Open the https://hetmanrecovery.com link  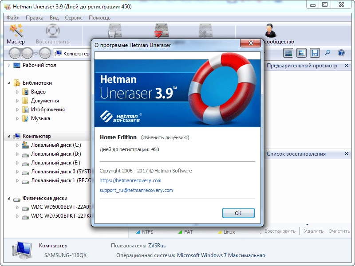tap(130, 180)
